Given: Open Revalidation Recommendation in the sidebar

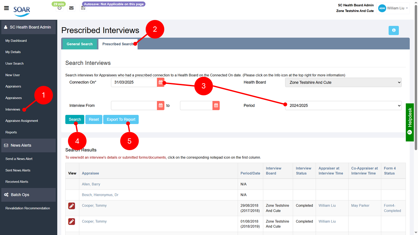Looking at the screenshot, I should pos(28,208).
